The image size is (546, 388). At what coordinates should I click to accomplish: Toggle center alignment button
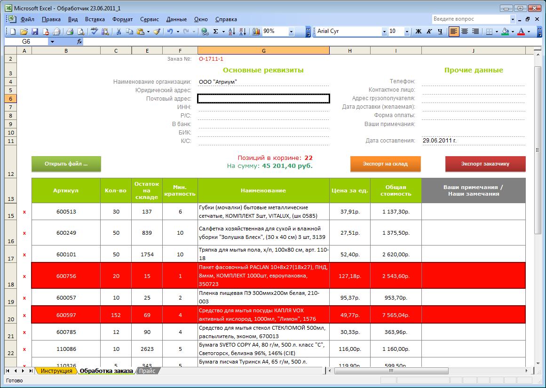[x=465, y=32]
